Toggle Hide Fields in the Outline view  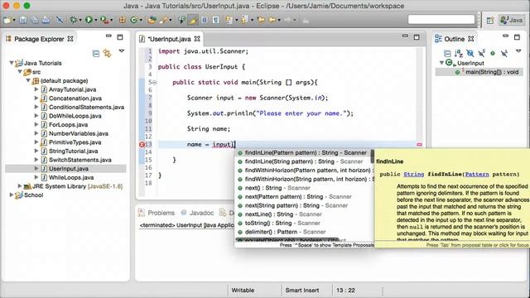[x=470, y=53]
